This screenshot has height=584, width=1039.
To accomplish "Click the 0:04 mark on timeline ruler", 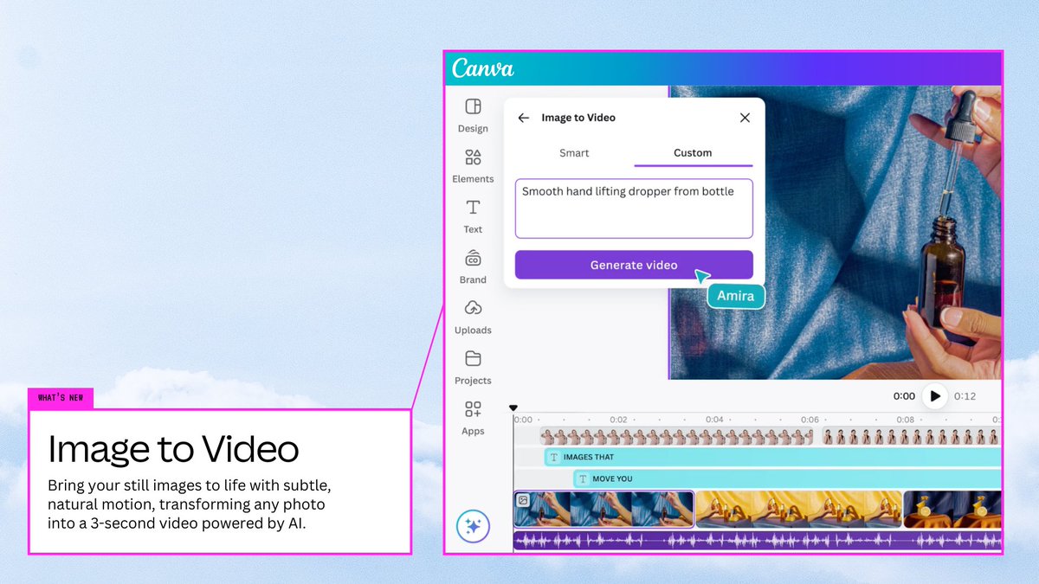I will pos(714,420).
